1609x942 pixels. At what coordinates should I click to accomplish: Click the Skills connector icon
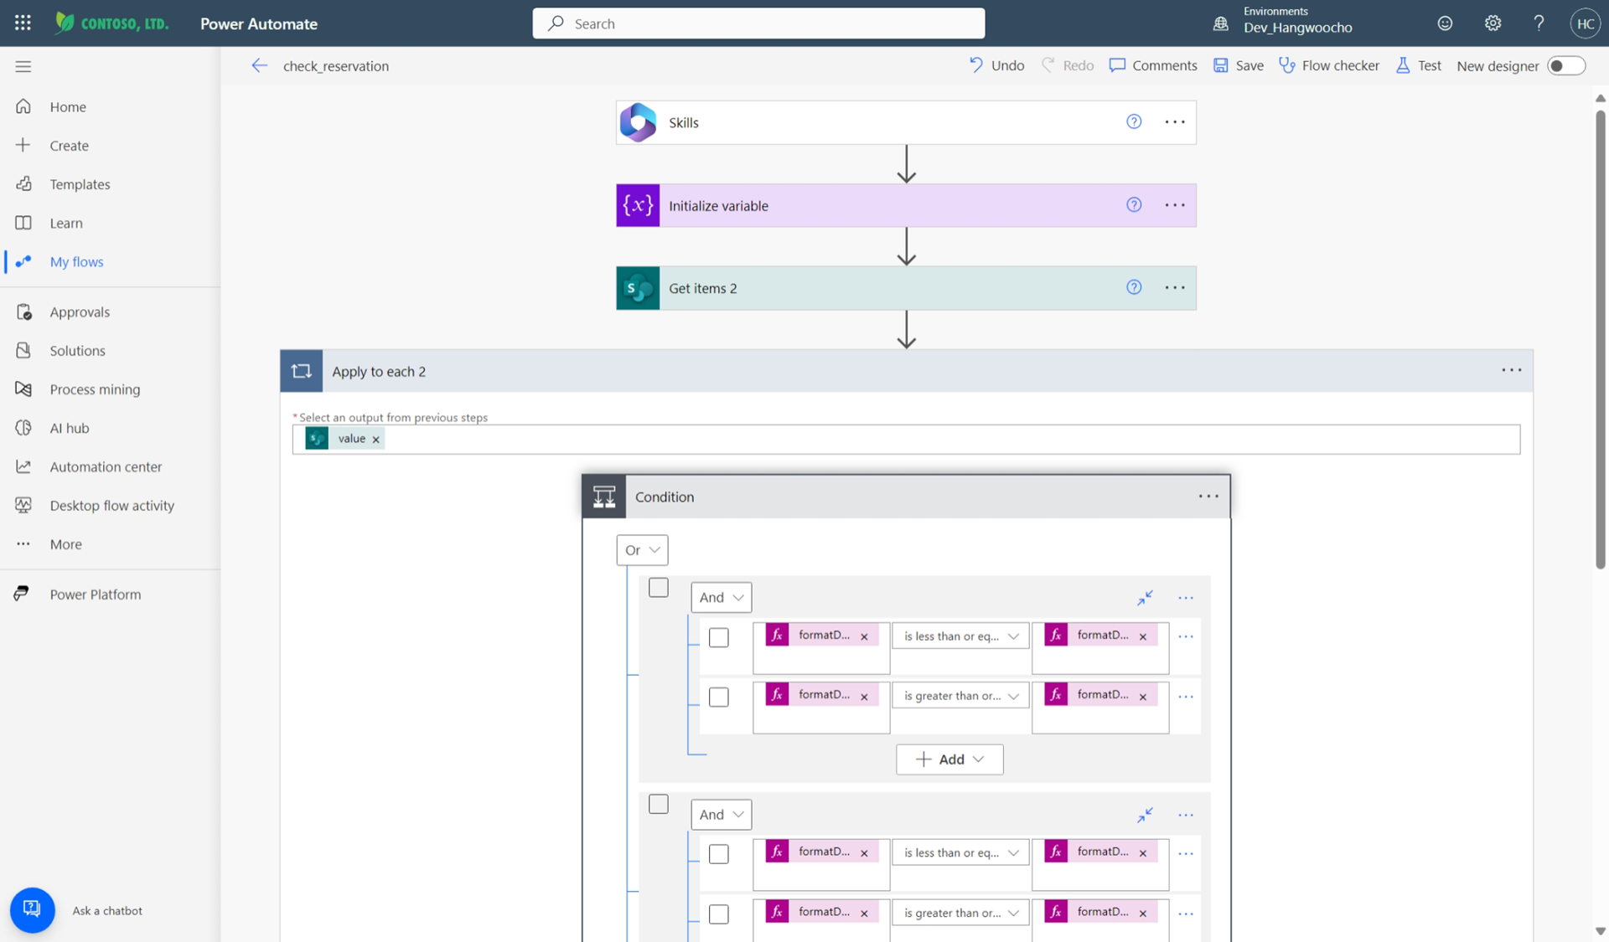pyautogui.click(x=638, y=122)
